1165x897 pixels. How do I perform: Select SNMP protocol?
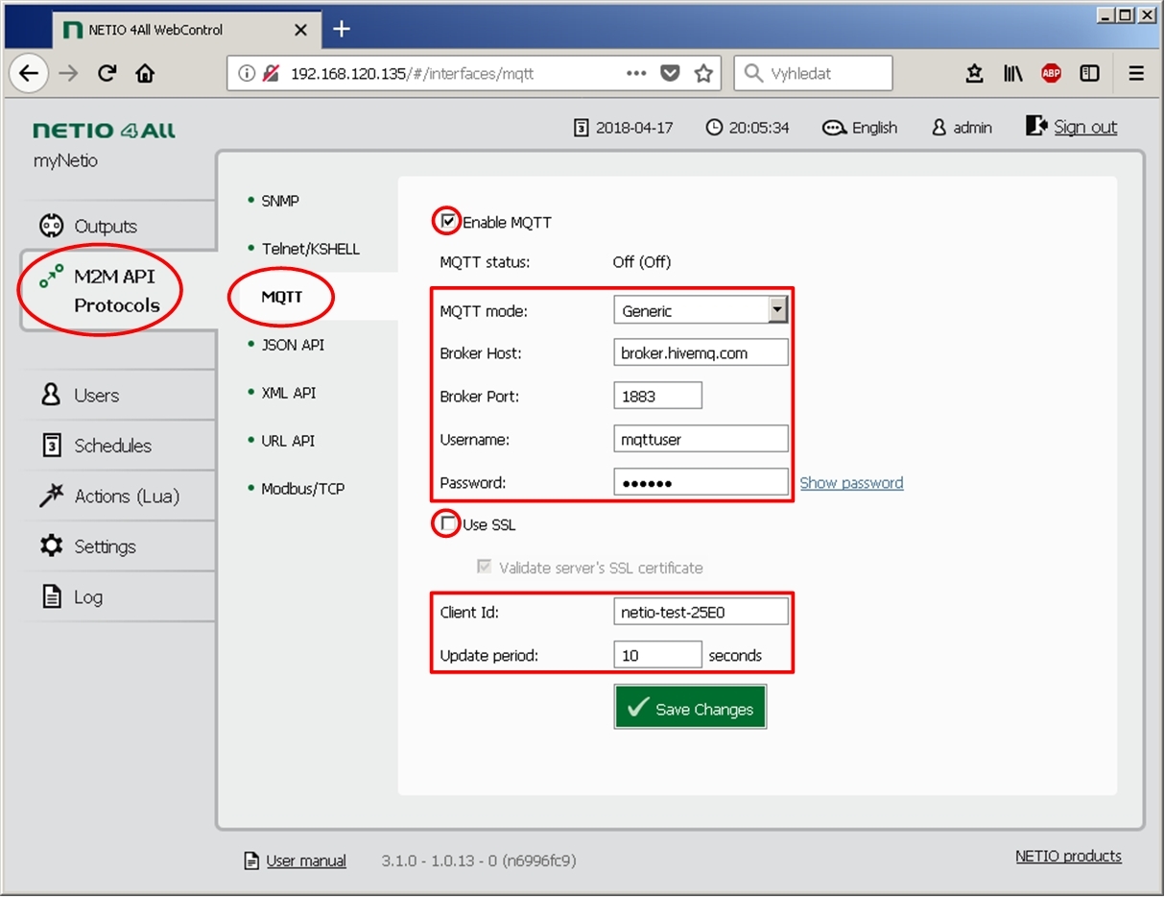pos(280,201)
